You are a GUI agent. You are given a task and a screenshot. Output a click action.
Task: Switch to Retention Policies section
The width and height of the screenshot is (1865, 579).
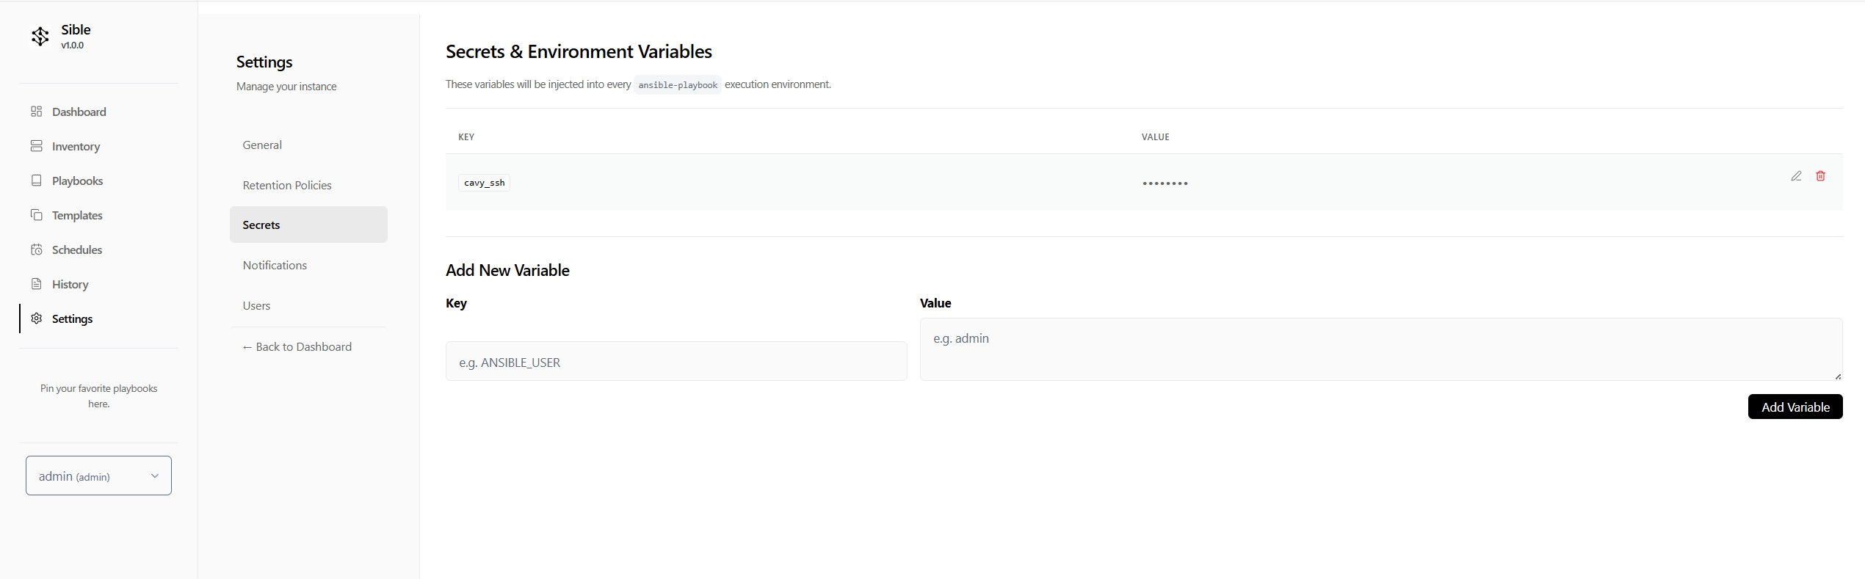pos(287,186)
